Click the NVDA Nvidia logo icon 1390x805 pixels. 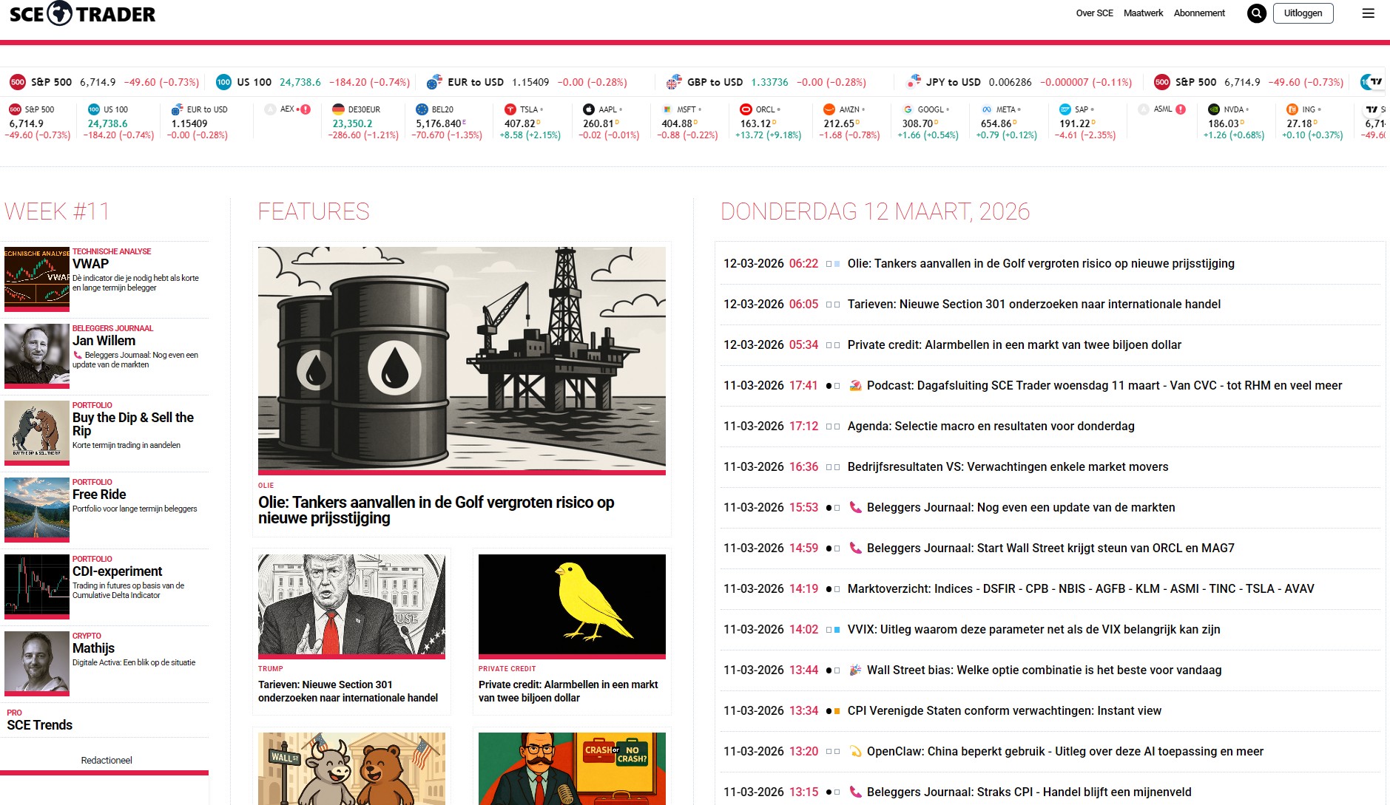click(1214, 109)
